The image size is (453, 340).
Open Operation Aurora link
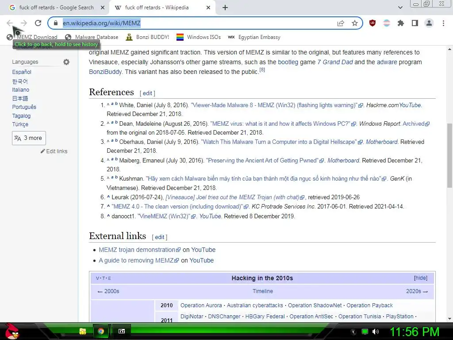point(201,305)
